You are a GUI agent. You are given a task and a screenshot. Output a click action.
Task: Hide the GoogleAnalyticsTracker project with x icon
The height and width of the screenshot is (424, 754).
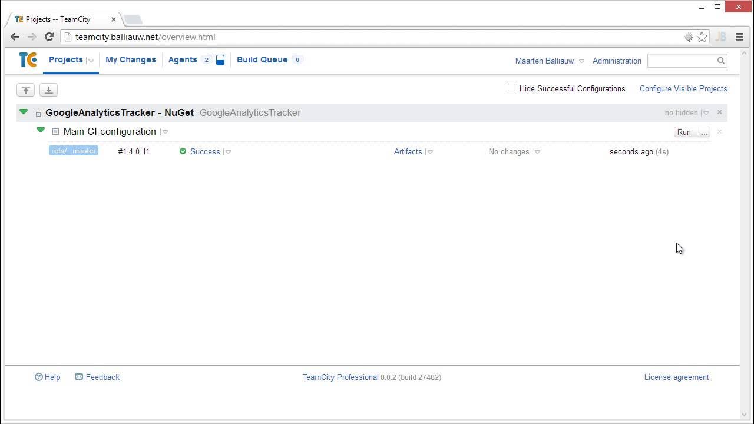(719, 112)
